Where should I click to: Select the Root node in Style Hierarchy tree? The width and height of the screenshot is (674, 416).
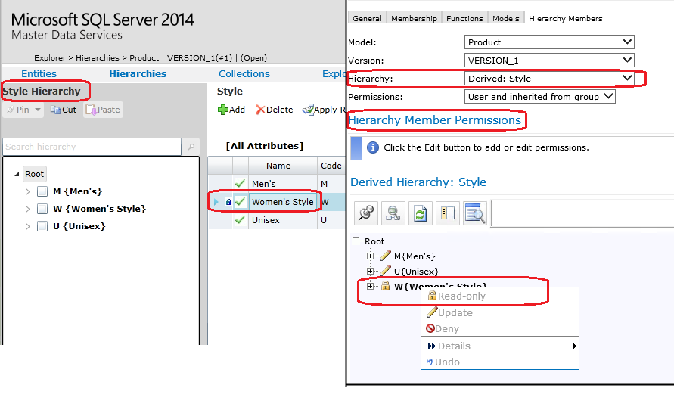(34, 174)
